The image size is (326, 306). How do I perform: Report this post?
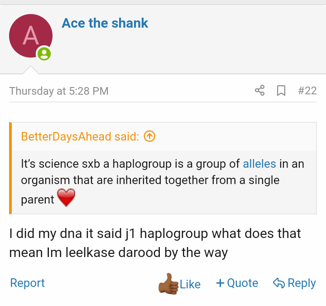27,283
